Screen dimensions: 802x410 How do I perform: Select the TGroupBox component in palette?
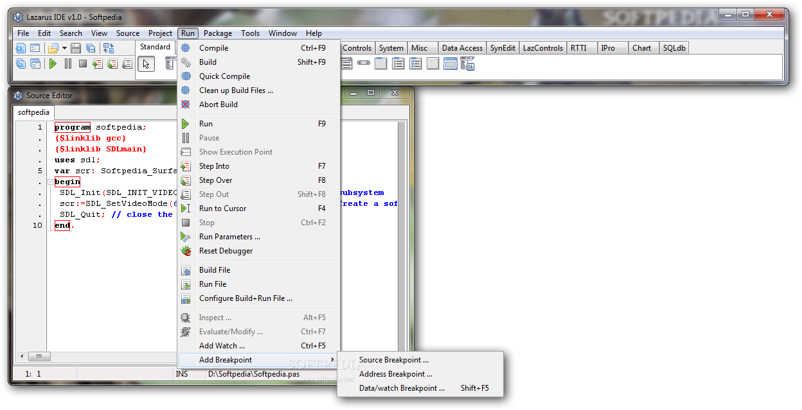click(x=381, y=64)
